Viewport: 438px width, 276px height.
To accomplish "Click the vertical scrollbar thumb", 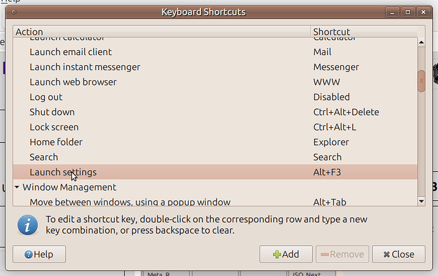I will tap(421, 81).
